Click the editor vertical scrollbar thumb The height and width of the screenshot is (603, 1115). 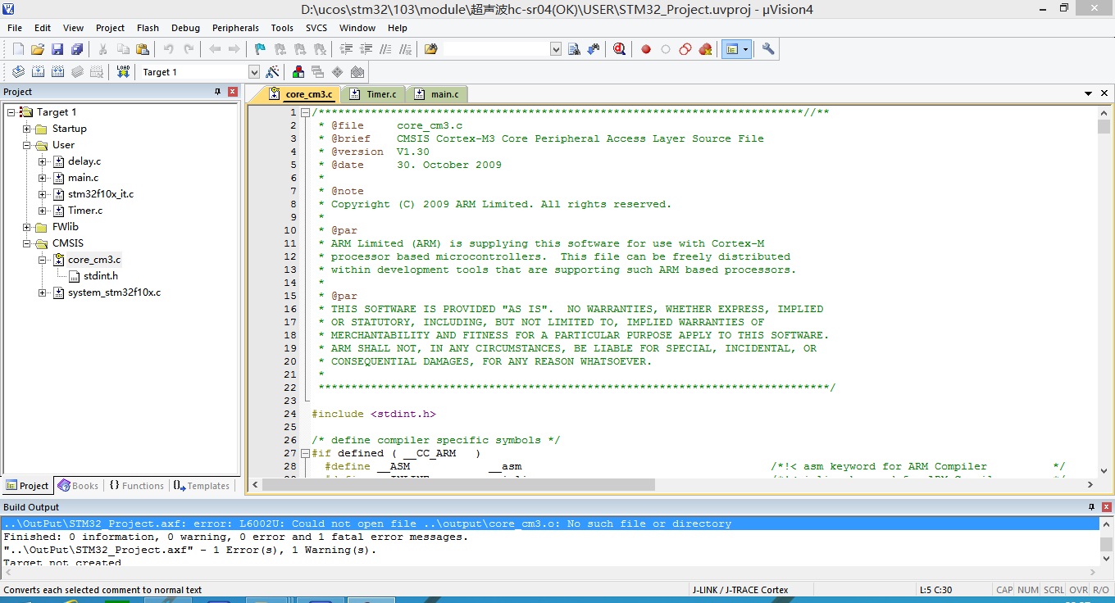coord(1104,126)
